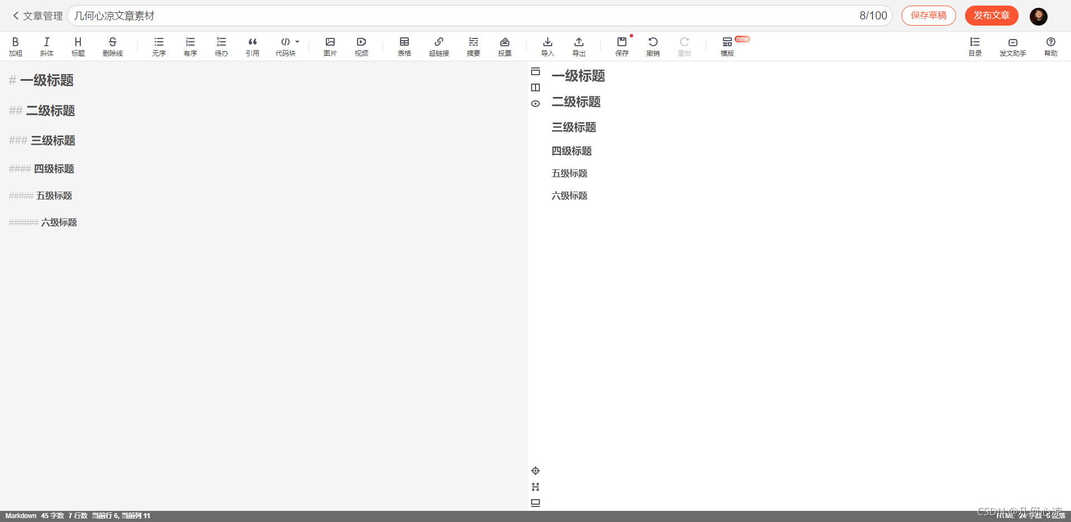Apply strikethrough (删除线)
Image resolution: width=1071 pixels, height=522 pixels.
[x=113, y=47]
